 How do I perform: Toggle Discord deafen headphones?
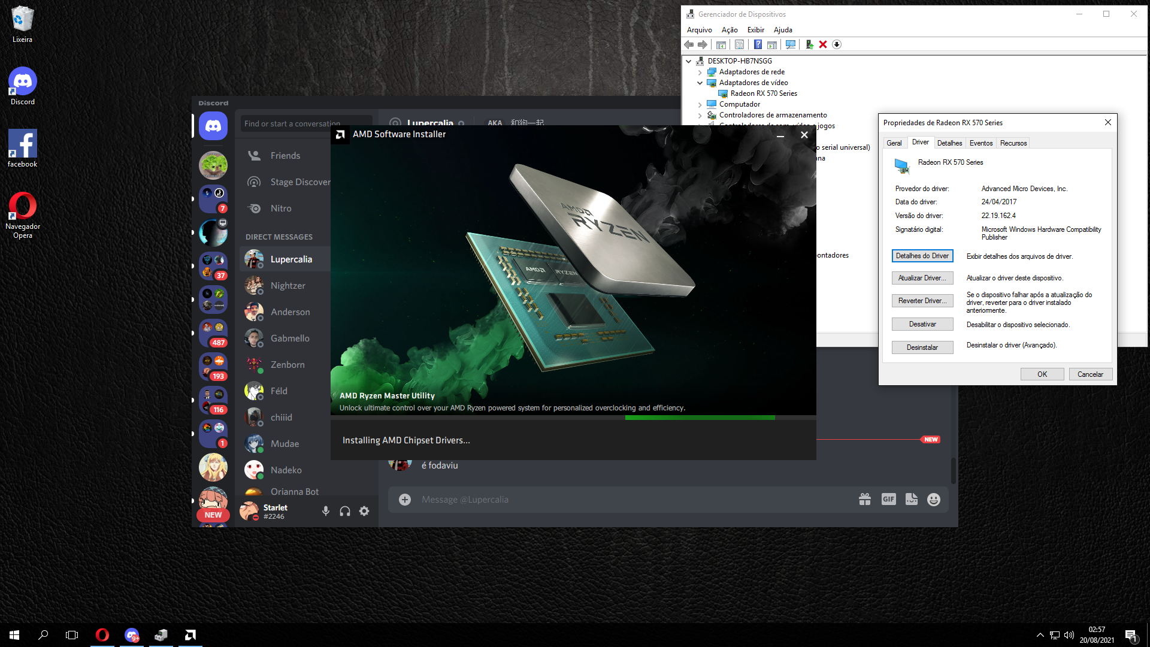[345, 511]
